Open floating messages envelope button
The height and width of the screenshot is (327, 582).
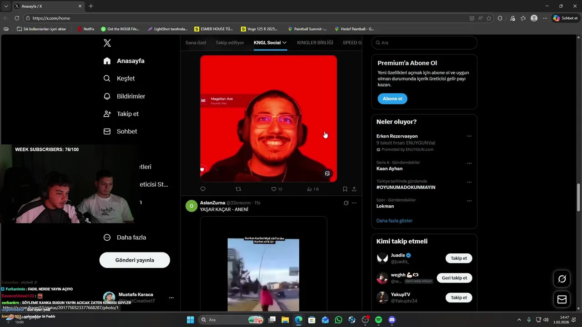[x=562, y=299]
